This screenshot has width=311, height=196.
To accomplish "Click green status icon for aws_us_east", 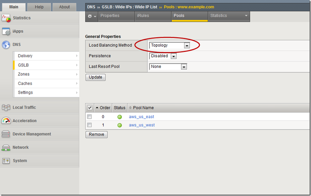I will (x=119, y=117).
